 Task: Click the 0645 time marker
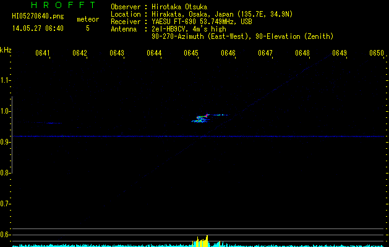point(191,53)
